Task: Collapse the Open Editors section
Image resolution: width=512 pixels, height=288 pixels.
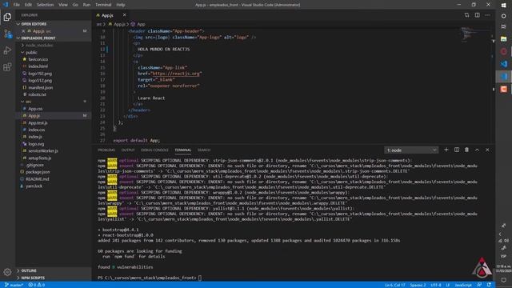Action: tap(54, 24)
